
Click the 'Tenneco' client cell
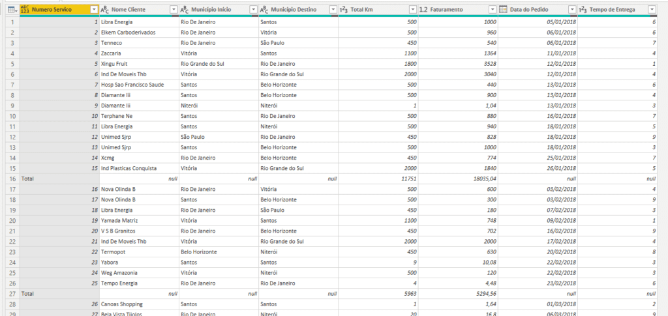[x=140, y=43]
